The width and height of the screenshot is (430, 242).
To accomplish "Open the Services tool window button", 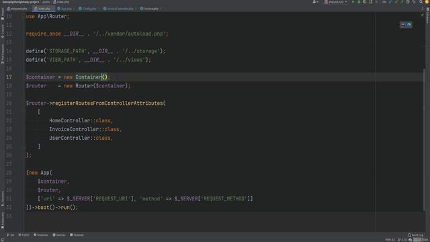I will 59,235.
